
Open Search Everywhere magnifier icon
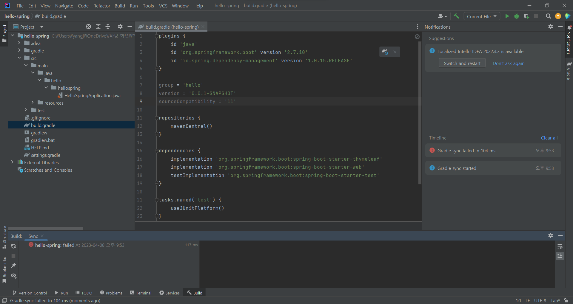(x=548, y=16)
